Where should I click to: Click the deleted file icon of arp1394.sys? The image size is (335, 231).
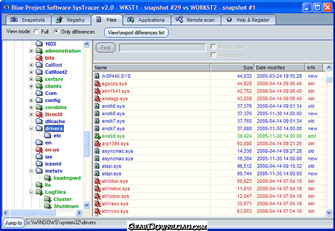(98, 144)
